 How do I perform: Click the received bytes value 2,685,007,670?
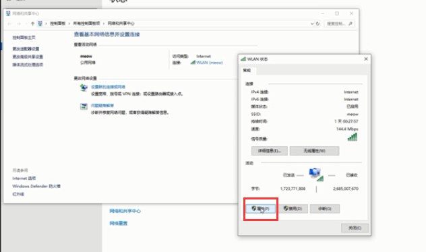point(346,189)
